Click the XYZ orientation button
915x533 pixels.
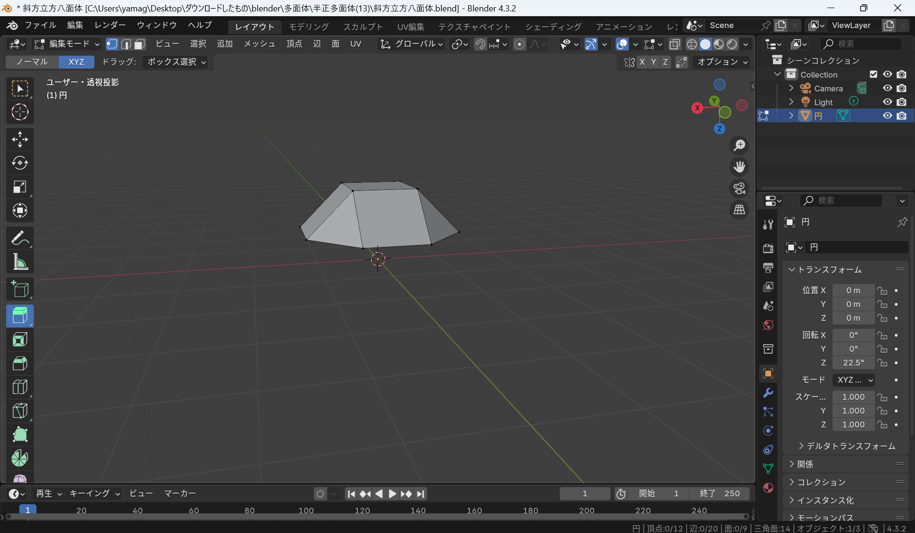(76, 62)
